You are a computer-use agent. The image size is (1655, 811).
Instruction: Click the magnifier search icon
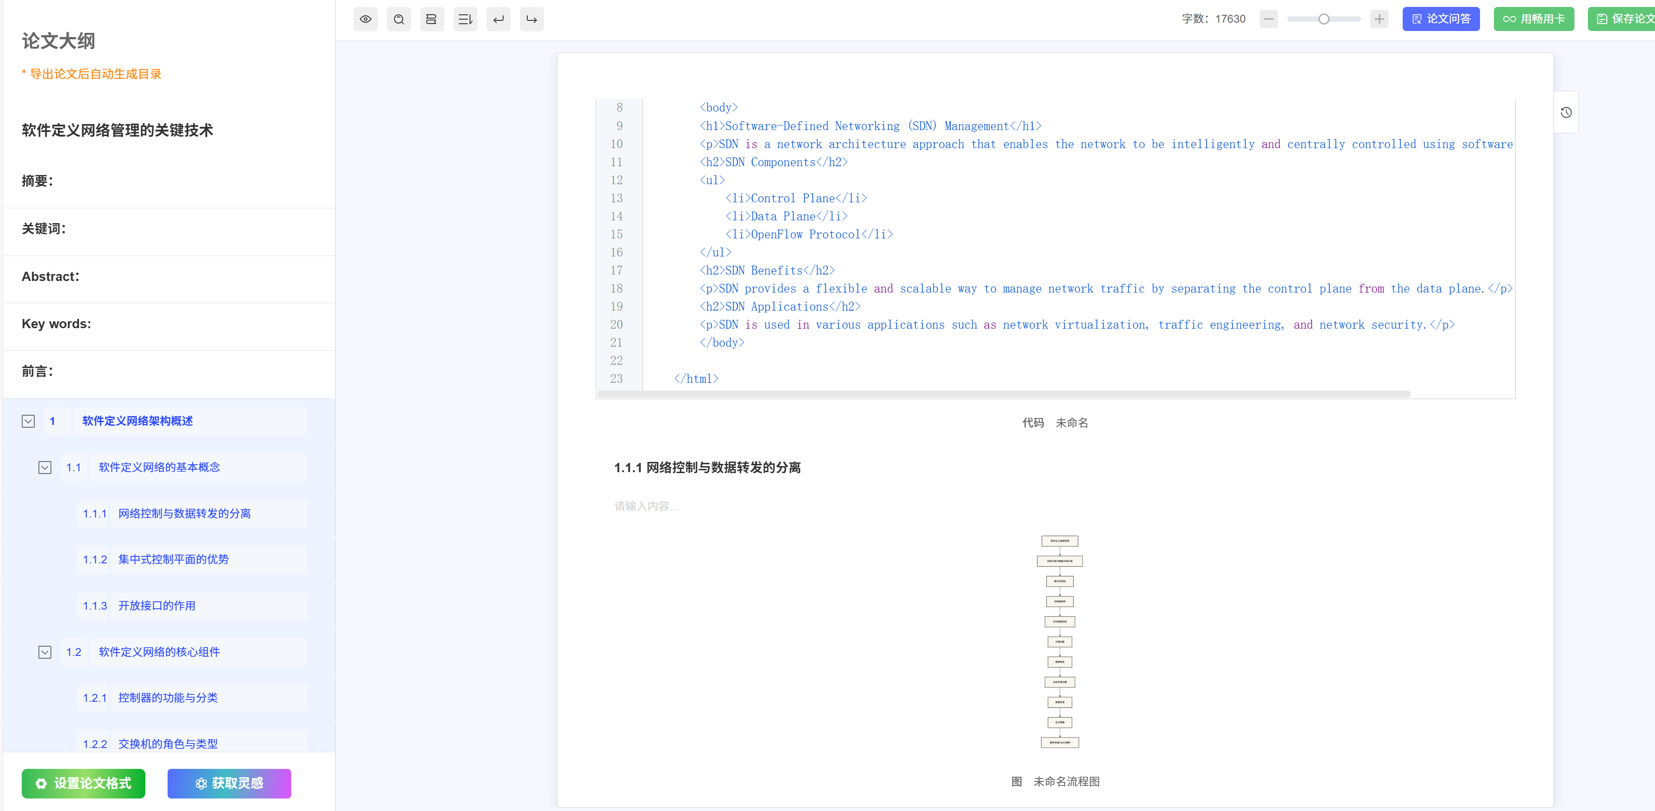[399, 19]
